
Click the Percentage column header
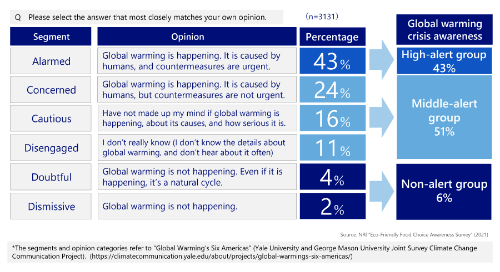click(x=332, y=37)
